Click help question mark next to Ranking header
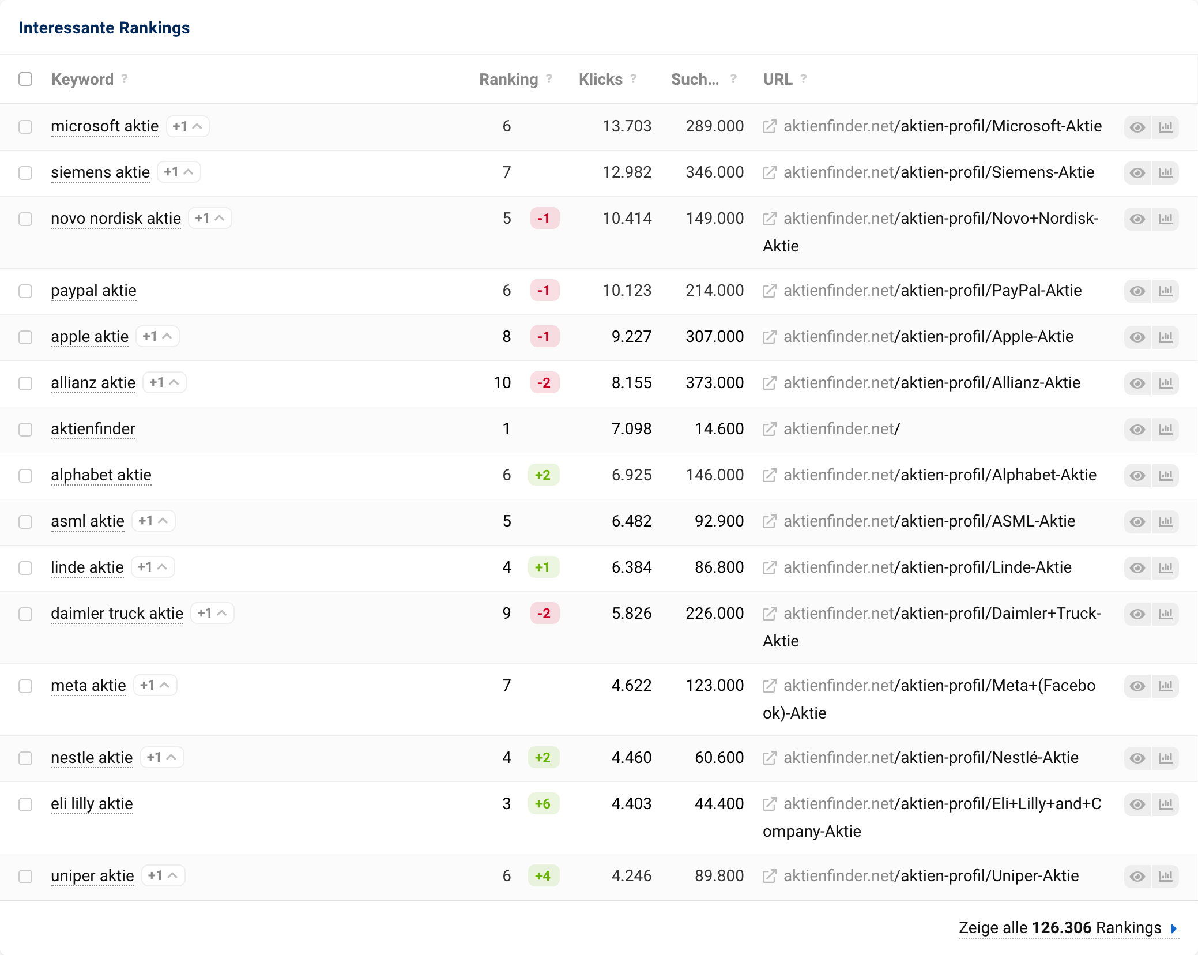This screenshot has height=955, width=1198. point(549,78)
